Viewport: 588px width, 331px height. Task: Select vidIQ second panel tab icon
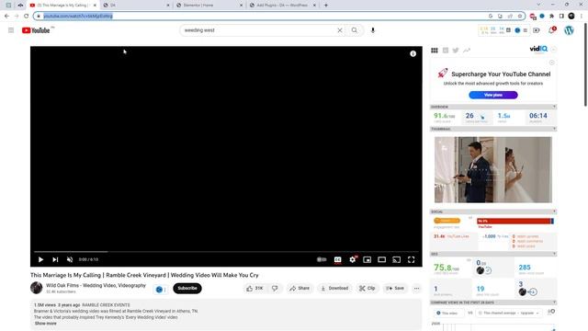click(446, 51)
